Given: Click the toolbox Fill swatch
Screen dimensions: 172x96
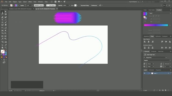Looking at the screenshot, I should pyautogui.click(x=2, y=51).
